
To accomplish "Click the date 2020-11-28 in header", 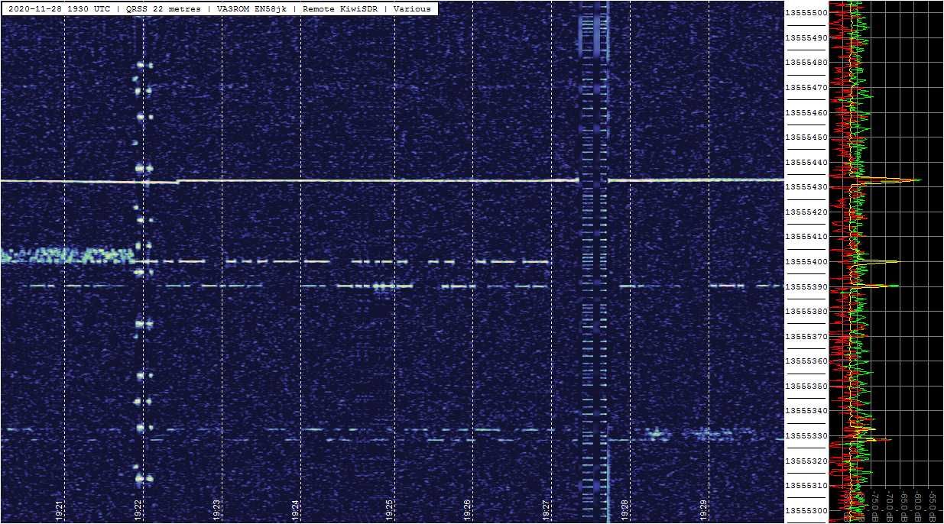I will (34, 9).
